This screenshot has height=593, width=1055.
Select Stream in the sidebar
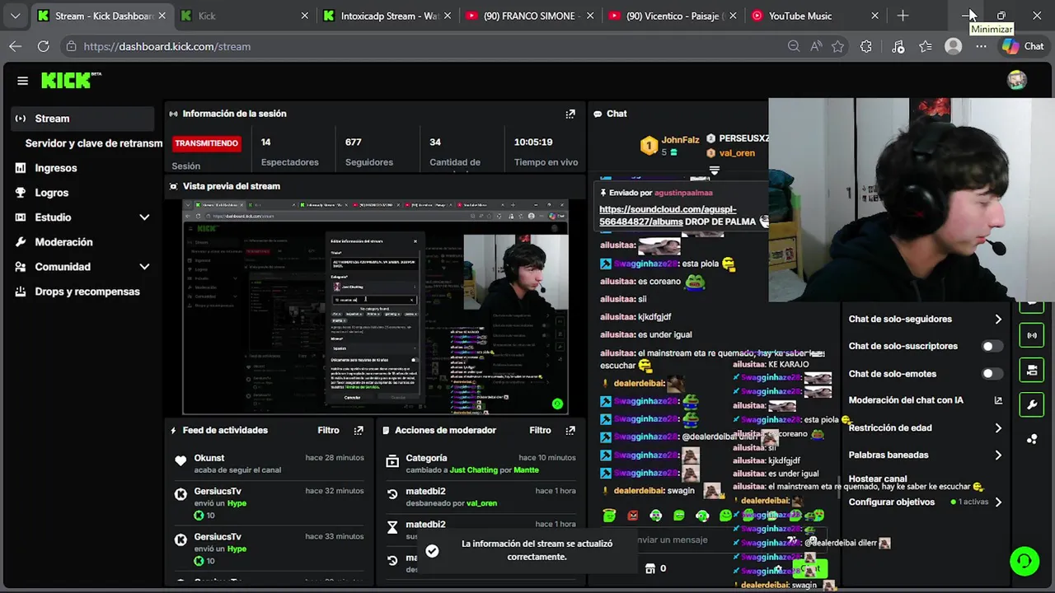pos(82,119)
